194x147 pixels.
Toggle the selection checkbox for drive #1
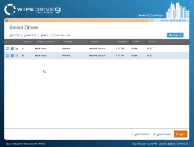[17, 48]
